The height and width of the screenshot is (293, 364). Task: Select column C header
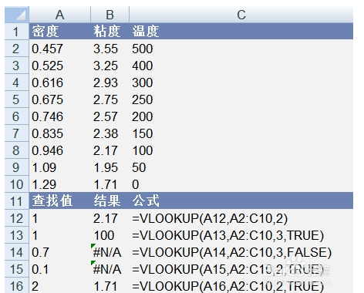click(241, 15)
